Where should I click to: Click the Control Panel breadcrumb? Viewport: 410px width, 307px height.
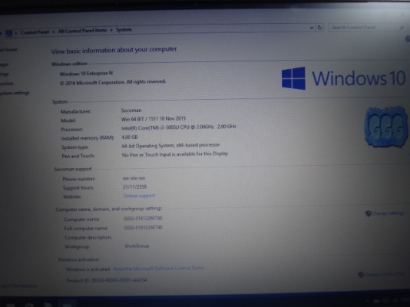pyautogui.click(x=35, y=32)
